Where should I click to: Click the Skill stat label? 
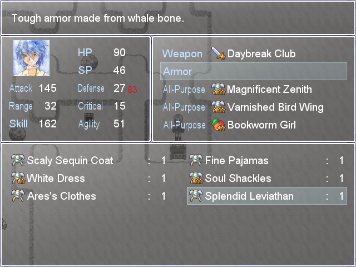click(18, 124)
